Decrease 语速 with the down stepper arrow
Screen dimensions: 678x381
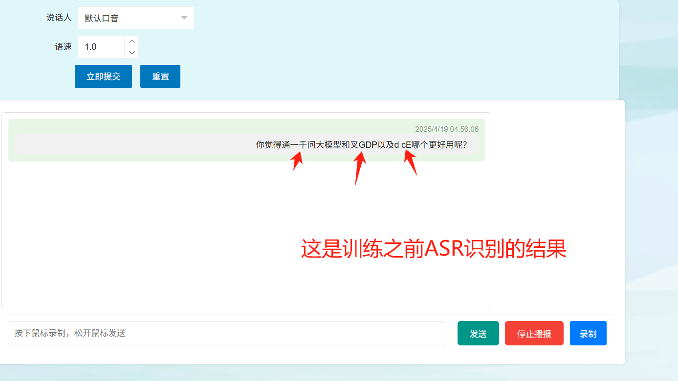[x=131, y=53]
